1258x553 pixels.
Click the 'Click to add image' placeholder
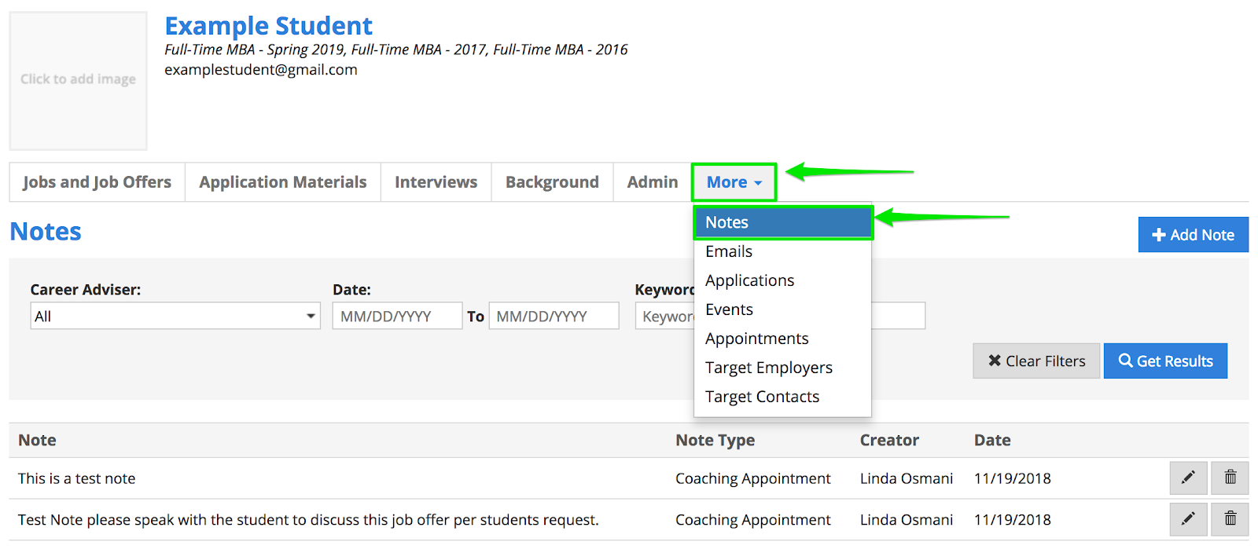tap(78, 80)
